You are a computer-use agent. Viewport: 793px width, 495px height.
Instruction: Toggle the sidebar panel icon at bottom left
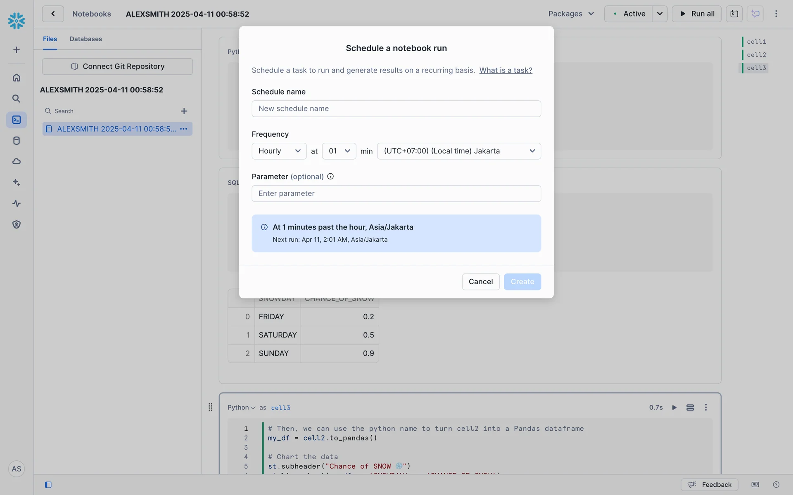pyautogui.click(x=48, y=485)
